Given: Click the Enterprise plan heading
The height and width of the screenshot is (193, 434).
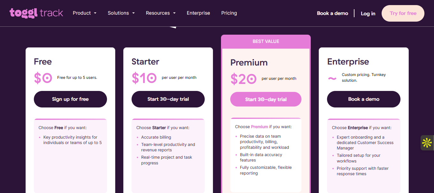Looking at the screenshot, I should point(348,62).
